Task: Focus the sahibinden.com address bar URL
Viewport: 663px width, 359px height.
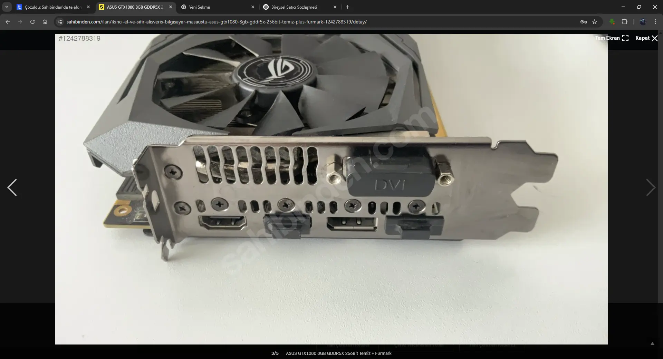Action: click(x=217, y=22)
